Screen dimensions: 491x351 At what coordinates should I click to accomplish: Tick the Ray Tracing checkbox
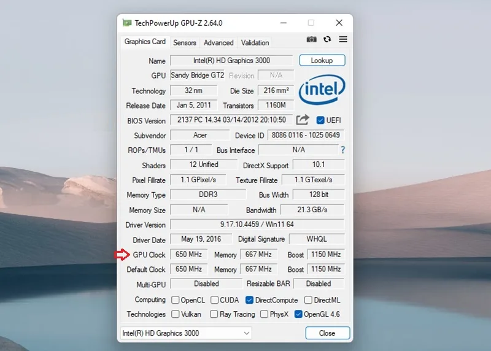tap(214, 314)
